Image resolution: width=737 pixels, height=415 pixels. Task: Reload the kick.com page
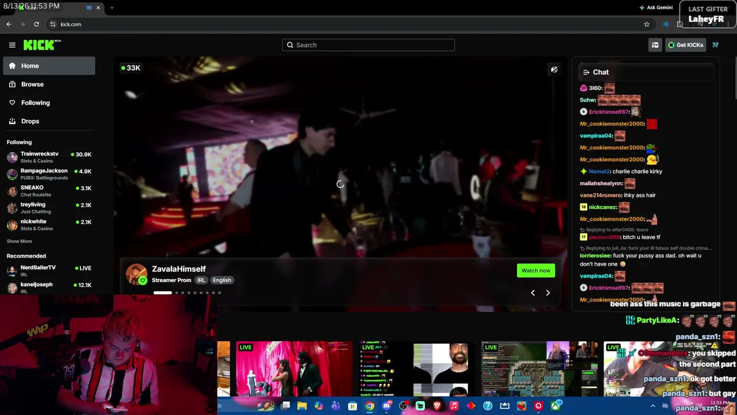click(36, 24)
